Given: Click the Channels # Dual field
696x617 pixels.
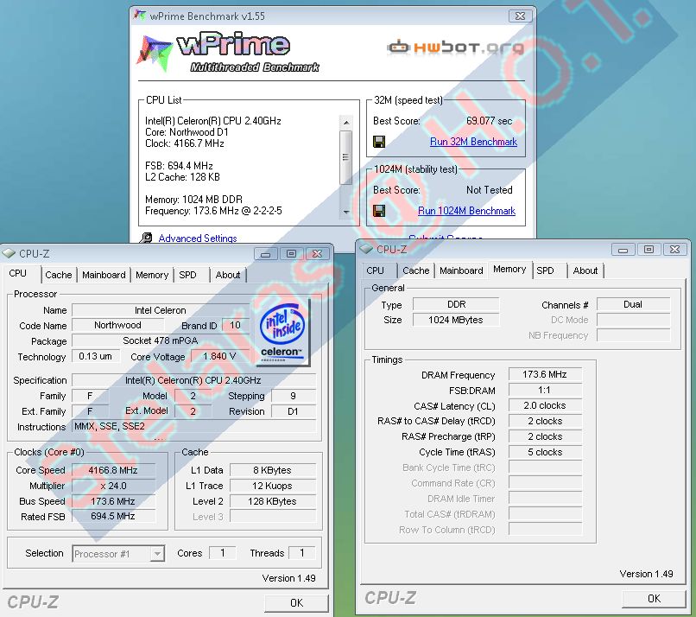Looking at the screenshot, I should coord(633,304).
